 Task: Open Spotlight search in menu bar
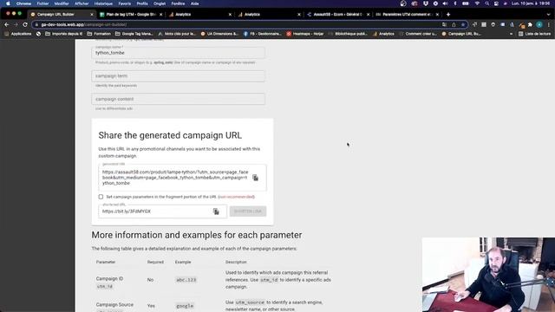[487, 3]
